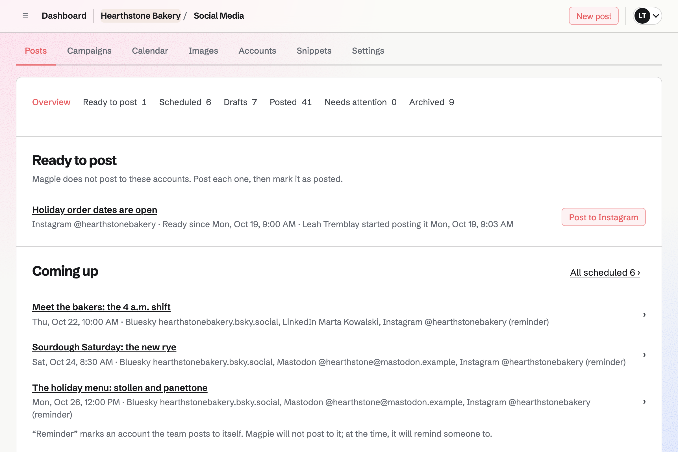
Task: Go to the Accounts tab
Action: [x=257, y=51]
